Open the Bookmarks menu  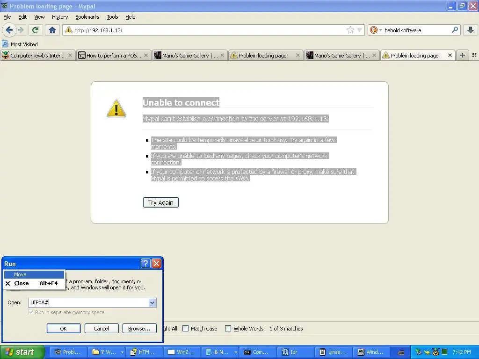click(87, 17)
